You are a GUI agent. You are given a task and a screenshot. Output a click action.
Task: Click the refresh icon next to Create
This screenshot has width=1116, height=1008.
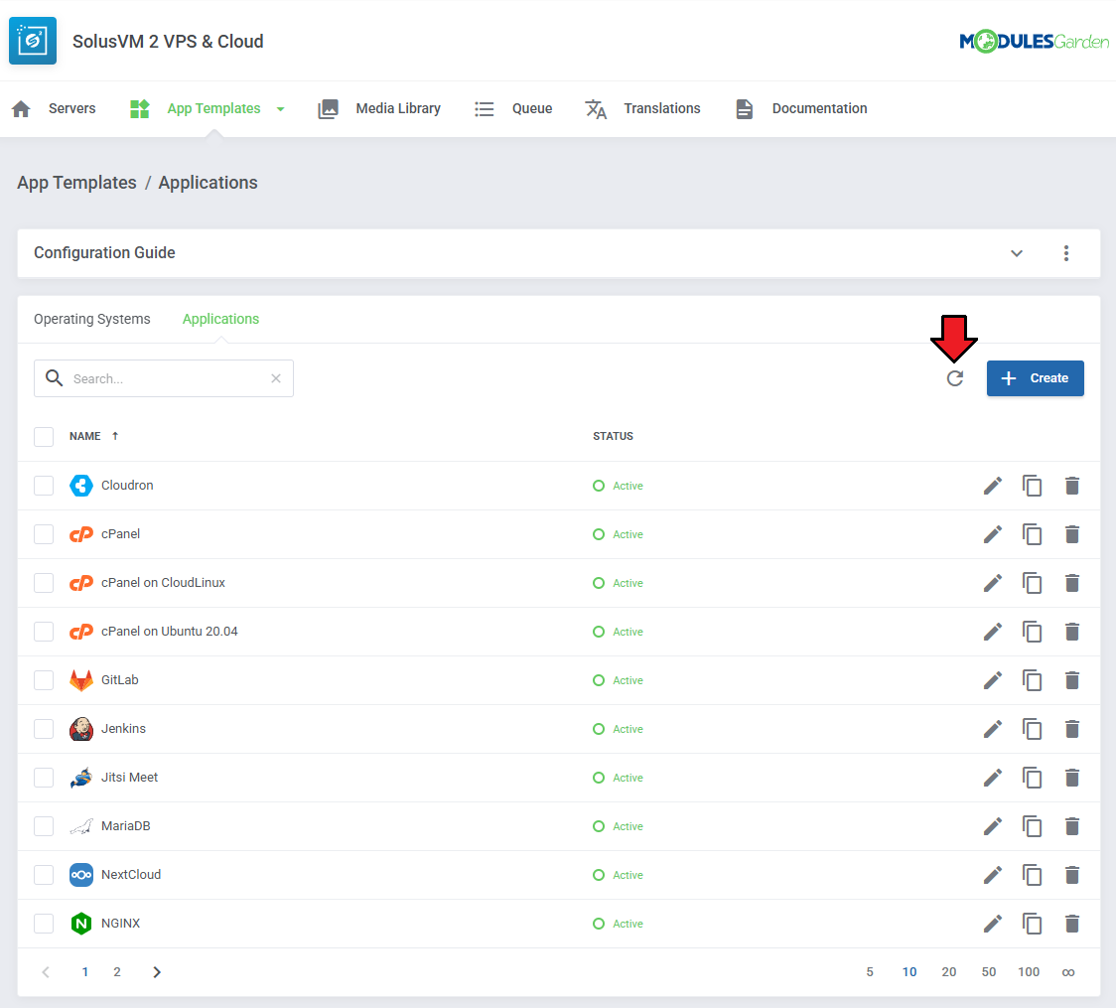pos(954,378)
